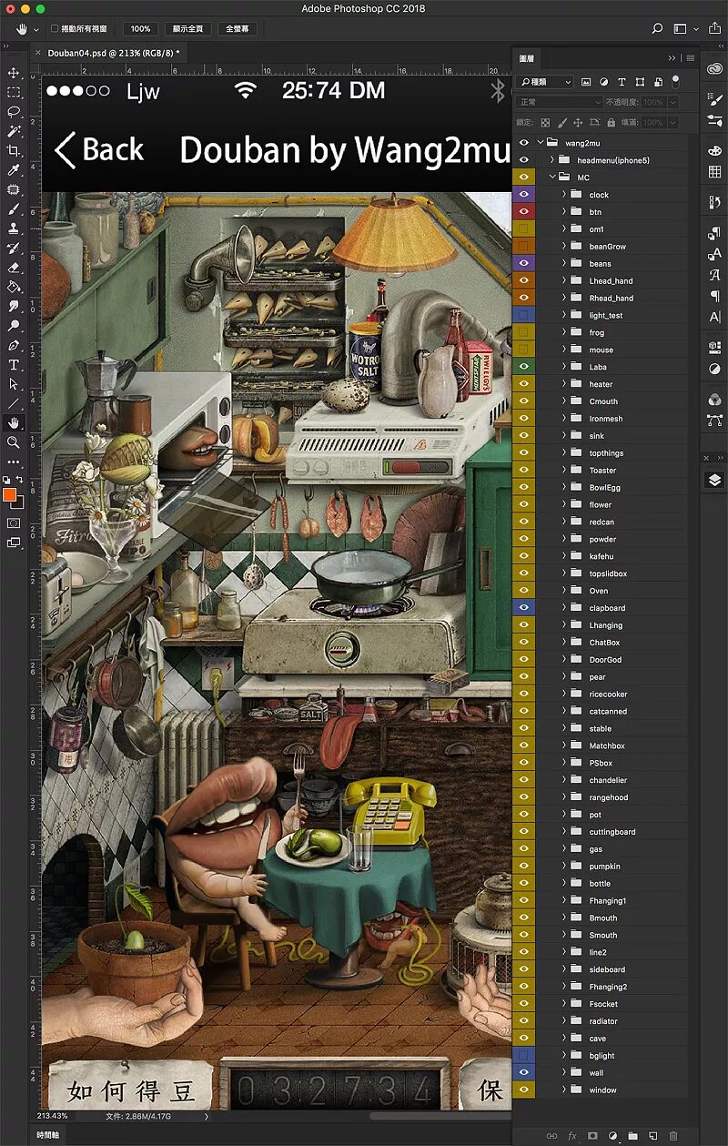Viewport: 728px width, 1146px height.
Task: Create a new adjustment layer icon
Action: click(612, 1136)
